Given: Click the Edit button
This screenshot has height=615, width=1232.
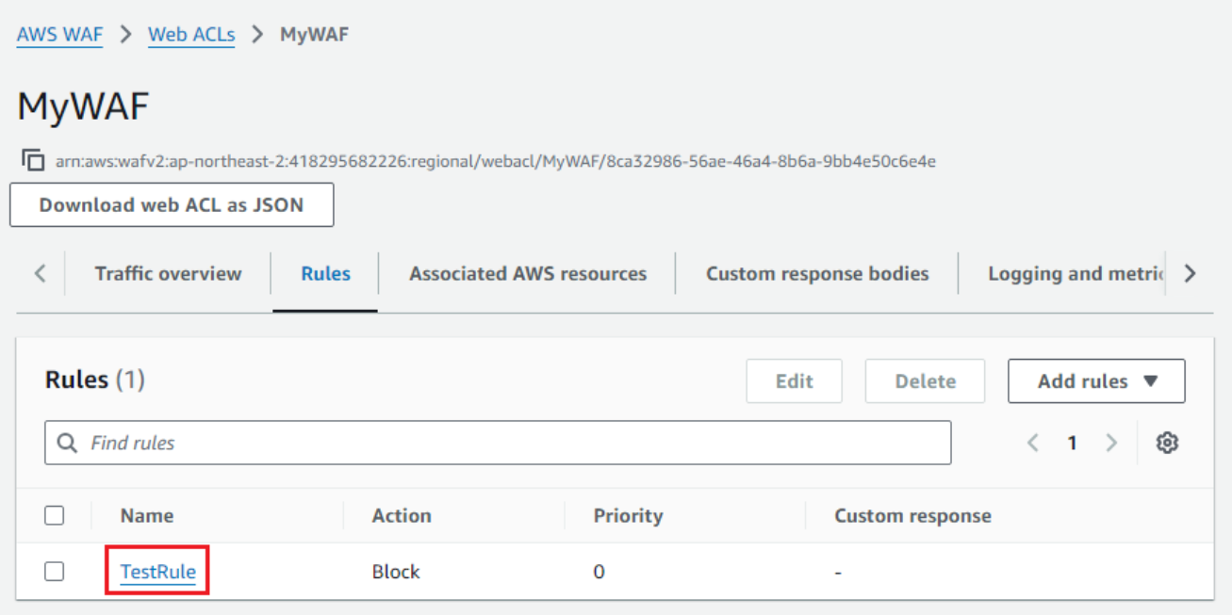Looking at the screenshot, I should point(794,381).
